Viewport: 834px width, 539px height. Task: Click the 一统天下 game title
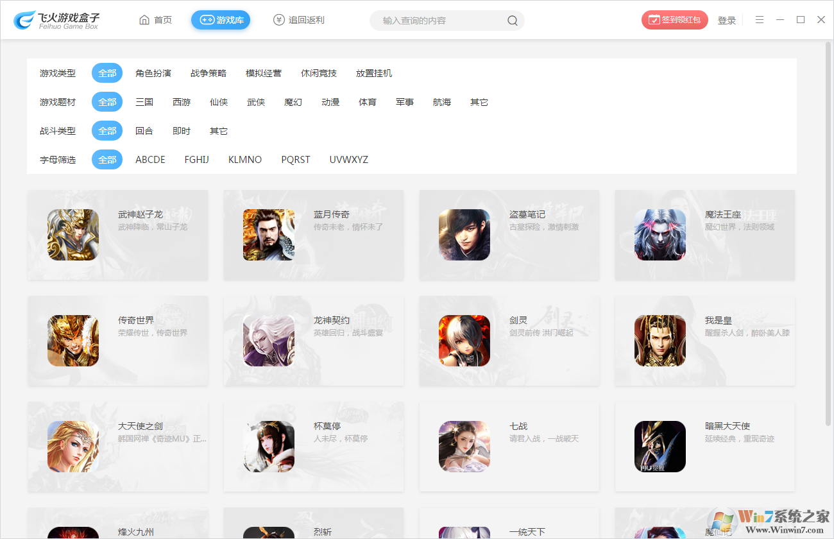(x=527, y=532)
